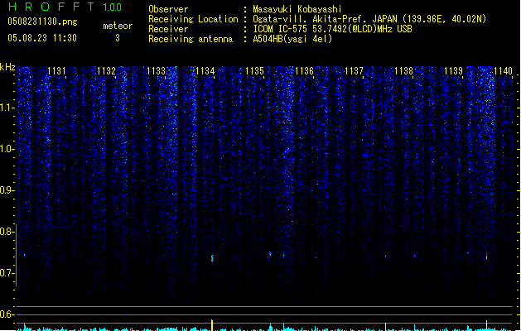Click the meteor echo after 1135
The height and width of the screenshot is (331, 521).
click(x=271, y=254)
